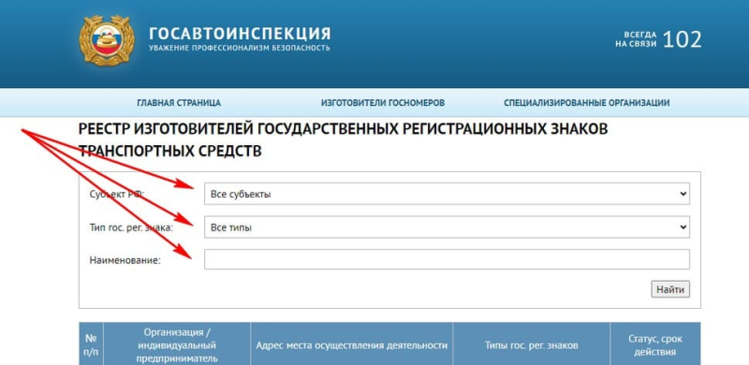The width and height of the screenshot is (749, 365).
Task: Open Специализированные организации menu item
Action: click(x=587, y=103)
